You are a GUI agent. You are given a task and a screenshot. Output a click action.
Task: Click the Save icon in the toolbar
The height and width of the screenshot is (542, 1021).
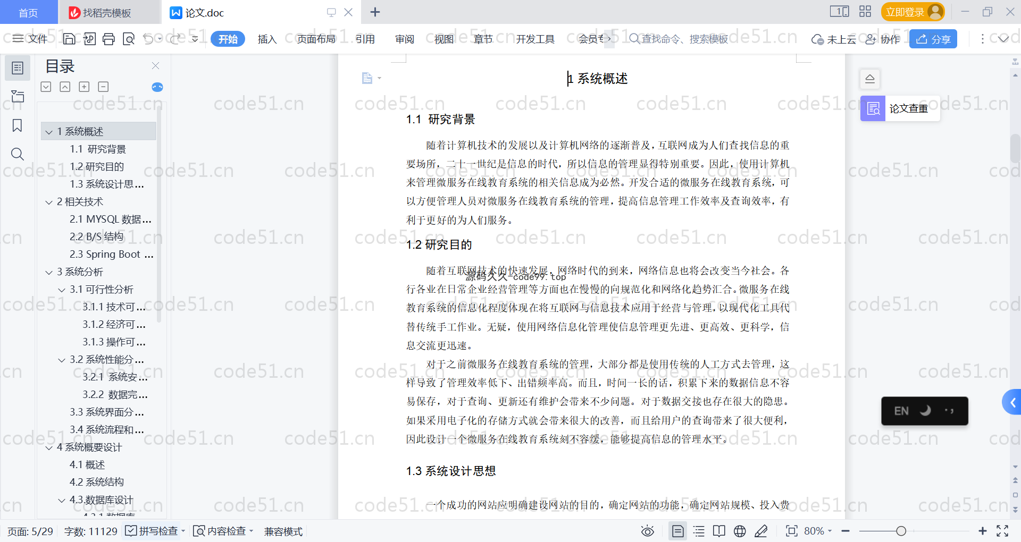(x=69, y=39)
